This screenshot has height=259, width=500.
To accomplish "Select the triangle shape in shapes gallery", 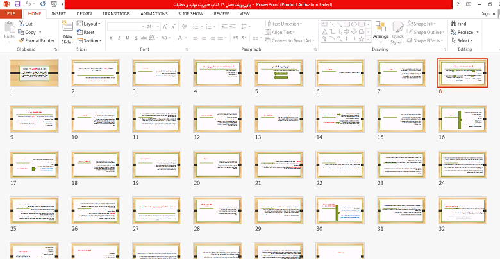I will 324,31.
